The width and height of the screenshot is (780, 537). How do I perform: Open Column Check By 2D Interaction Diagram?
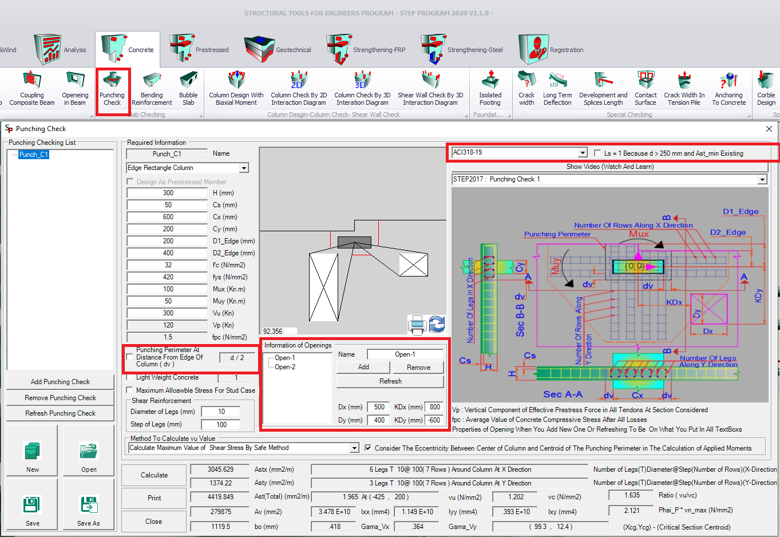(299, 89)
